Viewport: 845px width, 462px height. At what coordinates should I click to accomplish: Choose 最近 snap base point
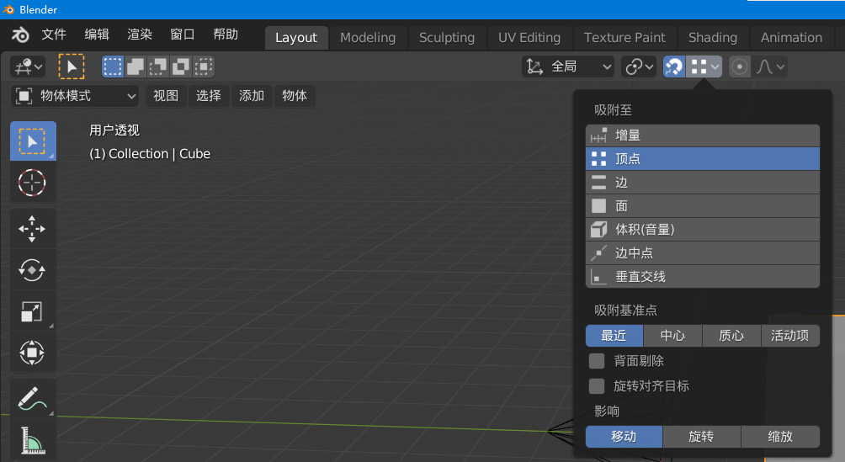(614, 335)
